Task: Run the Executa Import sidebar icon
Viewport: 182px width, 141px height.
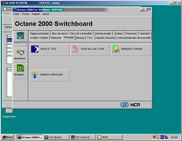Action: pyautogui.click(x=20, y=55)
